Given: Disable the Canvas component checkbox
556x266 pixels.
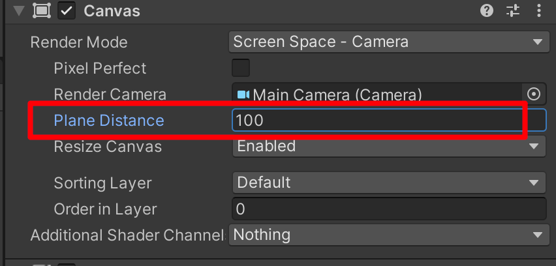Looking at the screenshot, I should [x=67, y=11].
